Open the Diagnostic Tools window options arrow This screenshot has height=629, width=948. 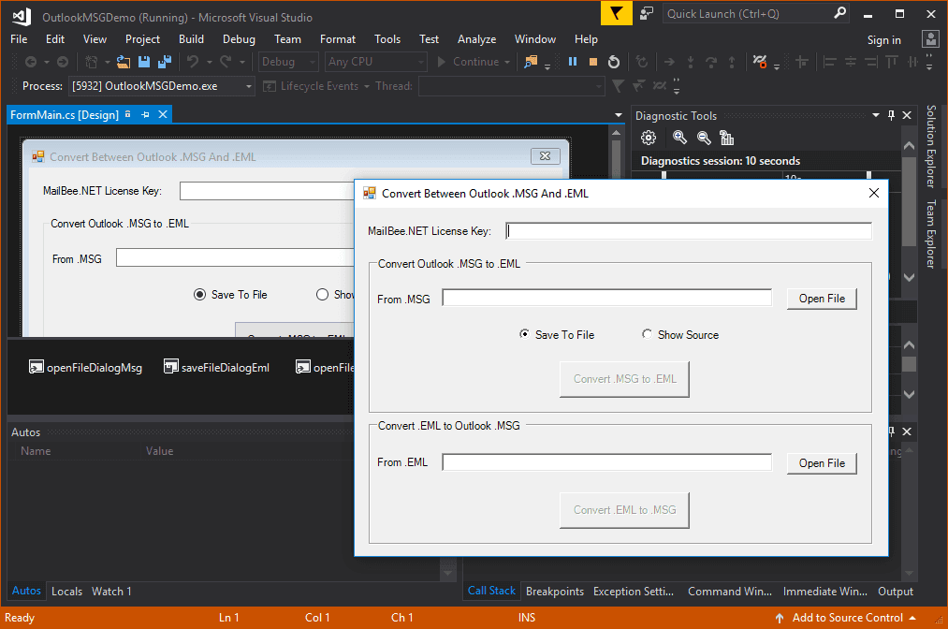[x=875, y=115]
